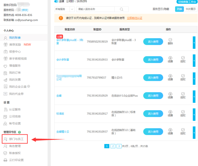Expand the blue side arrow on 在线会计3.0企业版Plus row

(x=194, y=97)
